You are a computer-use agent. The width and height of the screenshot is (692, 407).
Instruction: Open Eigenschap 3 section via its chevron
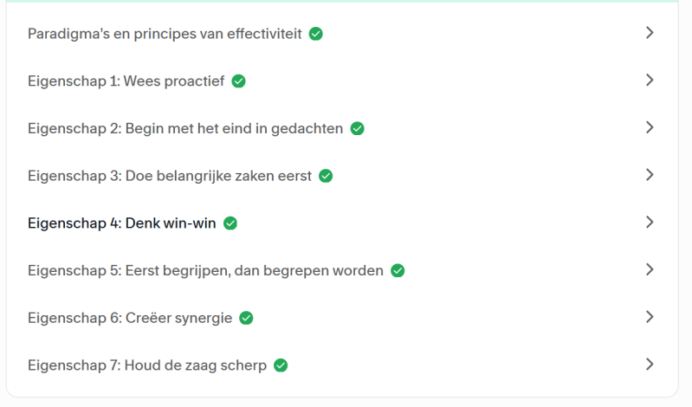click(650, 175)
